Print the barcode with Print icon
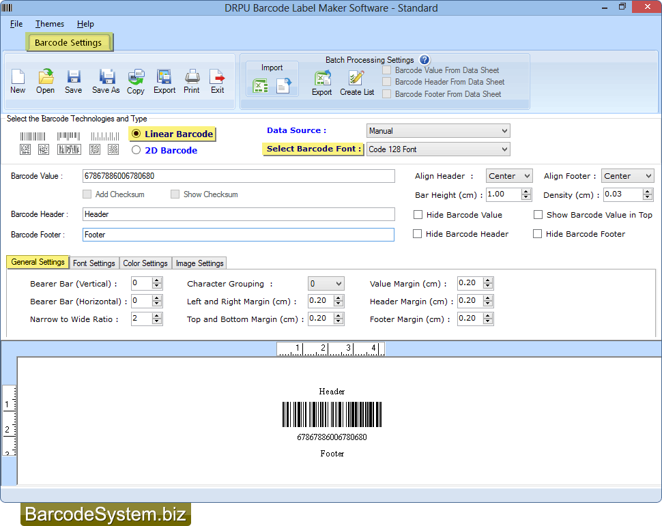The image size is (662, 526). (192, 76)
